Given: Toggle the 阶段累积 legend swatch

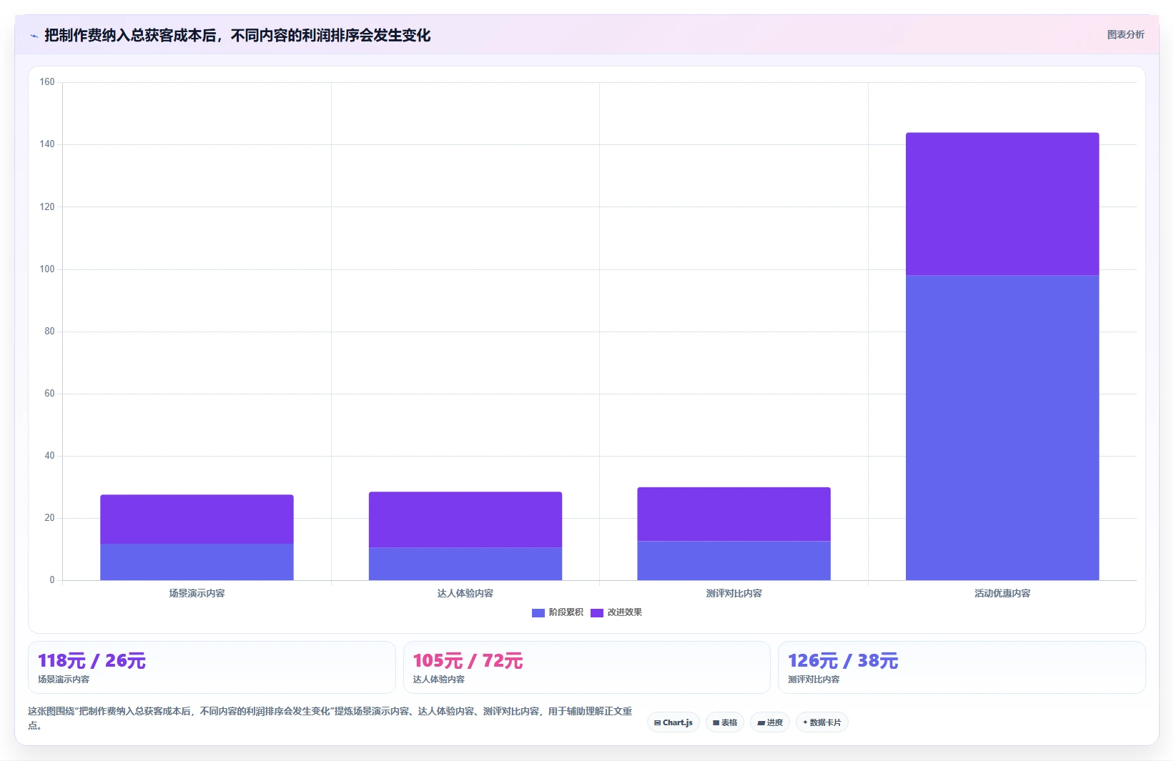Looking at the screenshot, I should 538,613.
